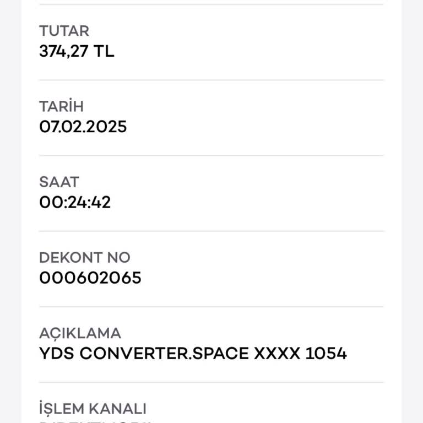Tap the DEKONT NO label
The height and width of the screenshot is (423, 423).
pyautogui.click(x=84, y=257)
